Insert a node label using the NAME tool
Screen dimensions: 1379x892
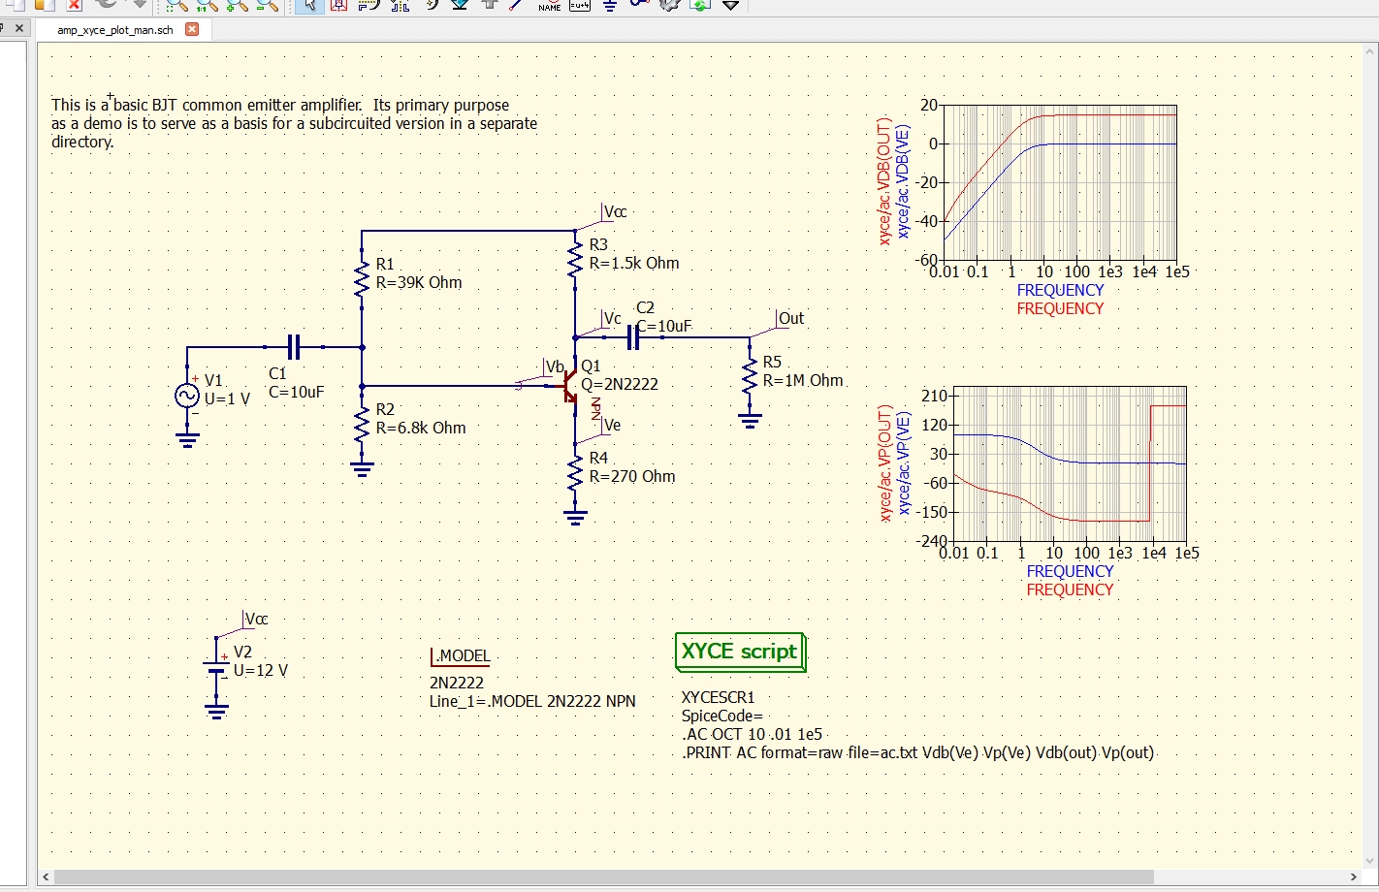click(x=549, y=7)
